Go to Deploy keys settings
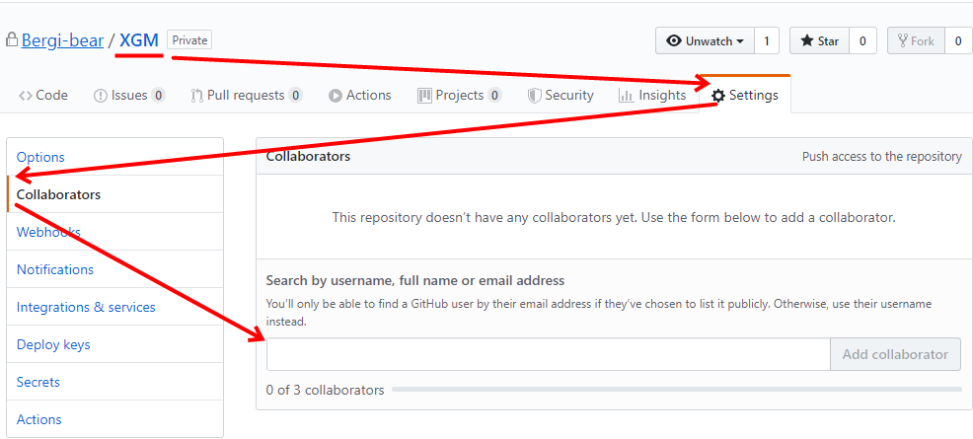973x439 pixels. [53, 344]
